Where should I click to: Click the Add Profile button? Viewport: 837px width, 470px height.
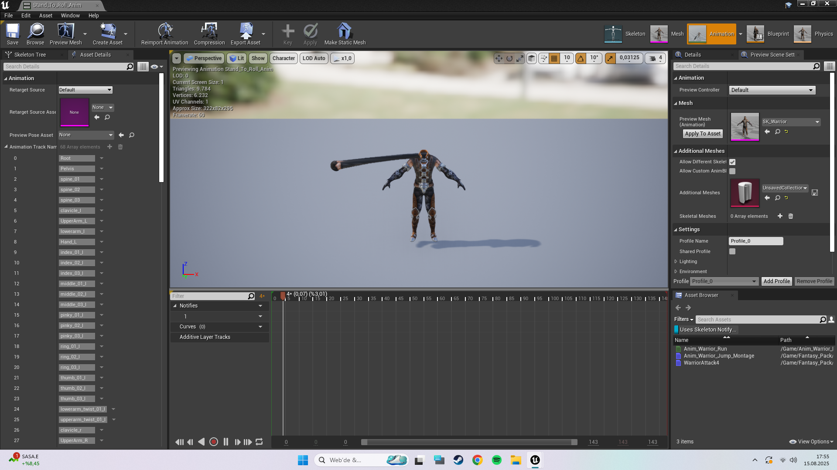point(776,281)
